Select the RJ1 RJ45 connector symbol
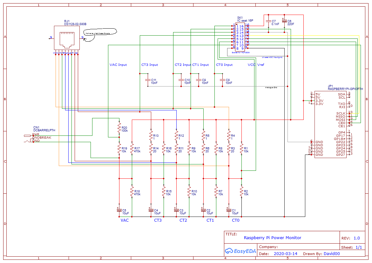Image resolution: width=372 pixels, height=263 pixels. [67, 38]
